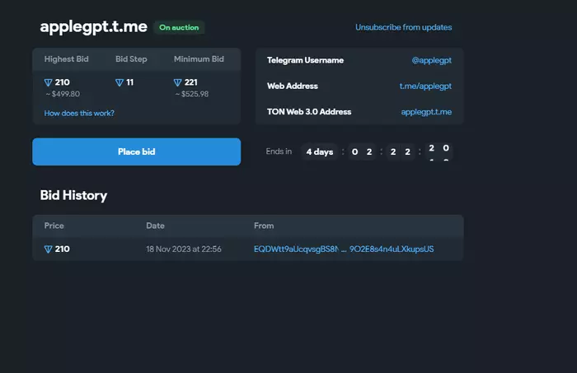Click the 210 price in Bid History
This screenshot has width=577, height=373.
(x=62, y=249)
